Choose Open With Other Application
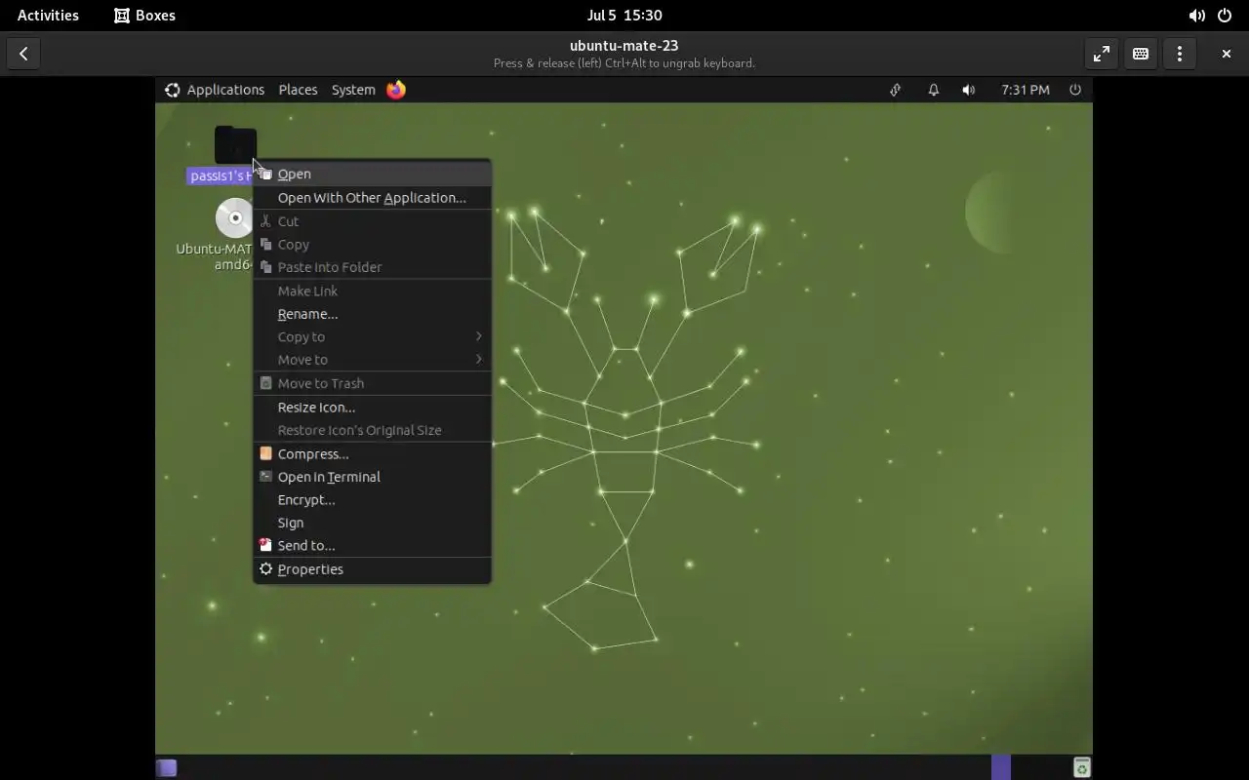 pos(372,197)
